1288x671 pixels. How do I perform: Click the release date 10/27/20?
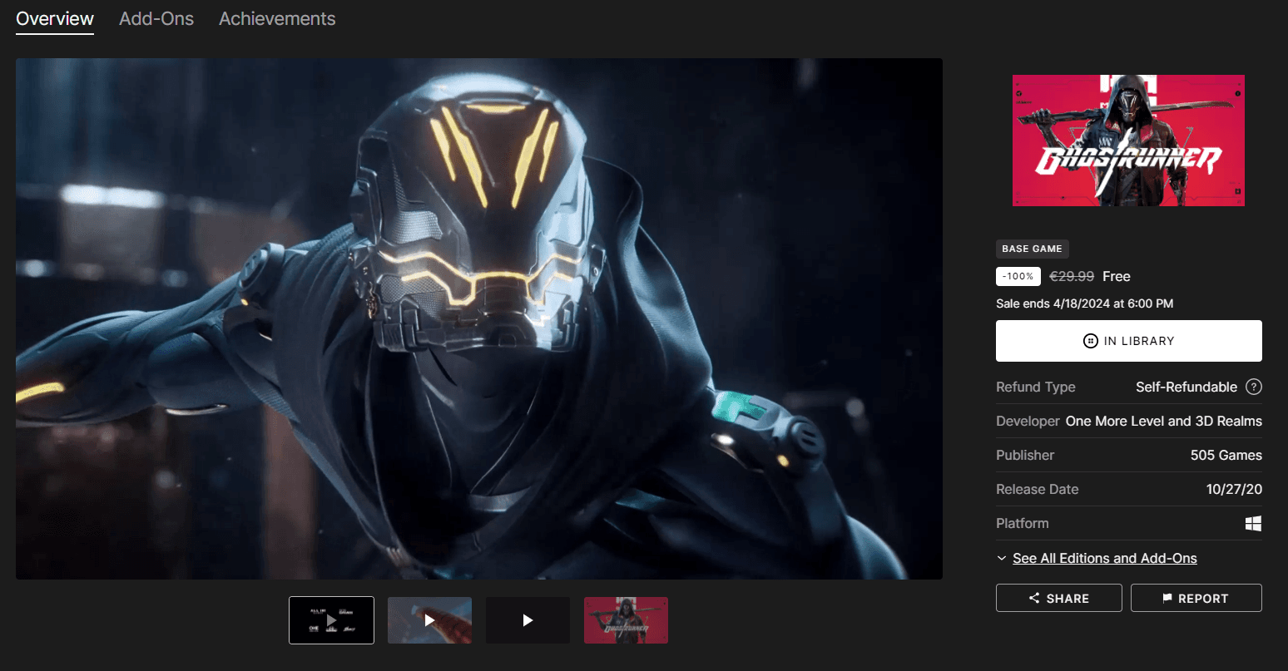point(1234,489)
